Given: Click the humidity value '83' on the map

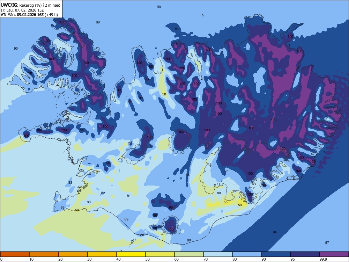Looking at the screenshot, I should [70, 182].
